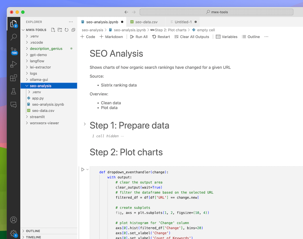This screenshot has height=239, width=303.
Task: Open the Extensions view
Action: [x=14, y=78]
